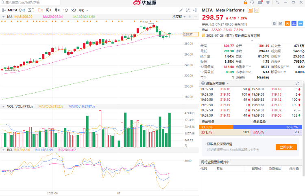Collapse the MA indicator panel
The height and width of the screenshot is (196, 305).
pyautogui.click(x=3, y=17)
